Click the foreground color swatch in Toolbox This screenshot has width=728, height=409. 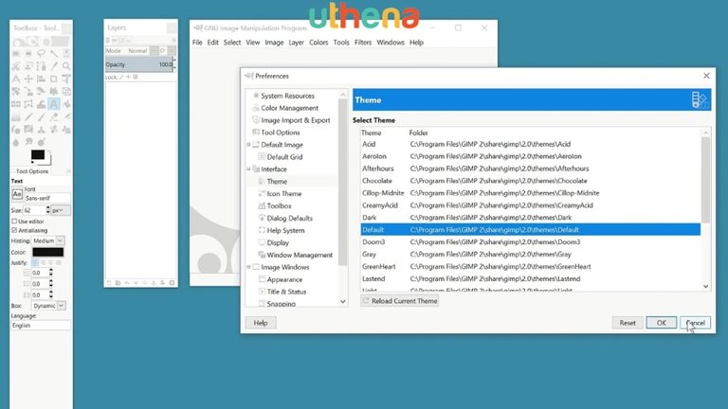click(x=38, y=155)
